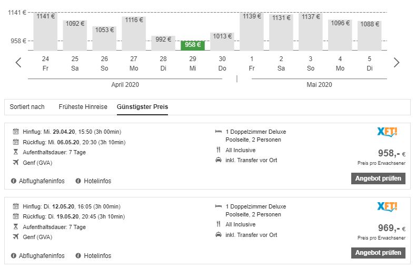
Task: Click airplane icon next to first Genf (GVA)
Action: pyautogui.click(x=16, y=162)
